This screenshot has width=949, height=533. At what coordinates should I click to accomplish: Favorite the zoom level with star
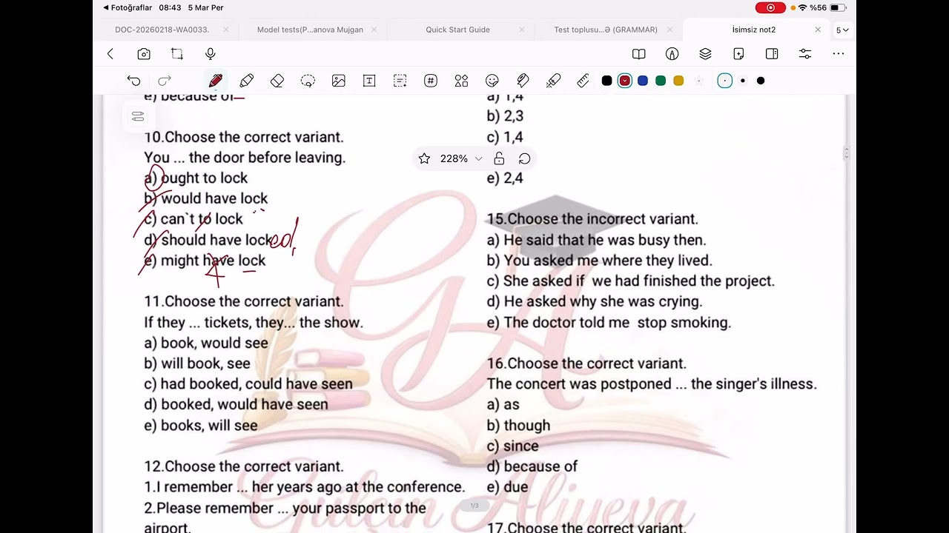pos(424,158)
